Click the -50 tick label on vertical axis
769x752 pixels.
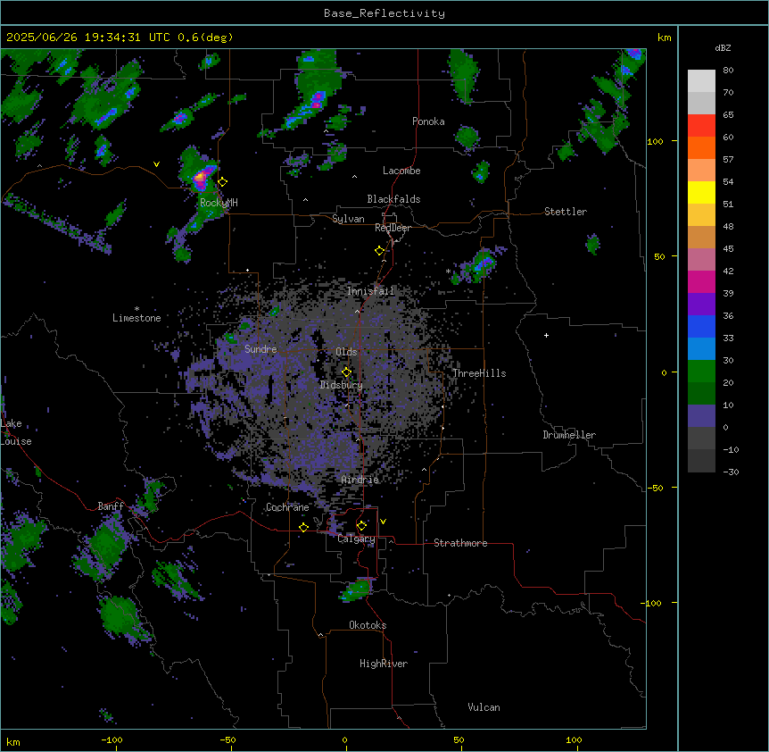655,488
